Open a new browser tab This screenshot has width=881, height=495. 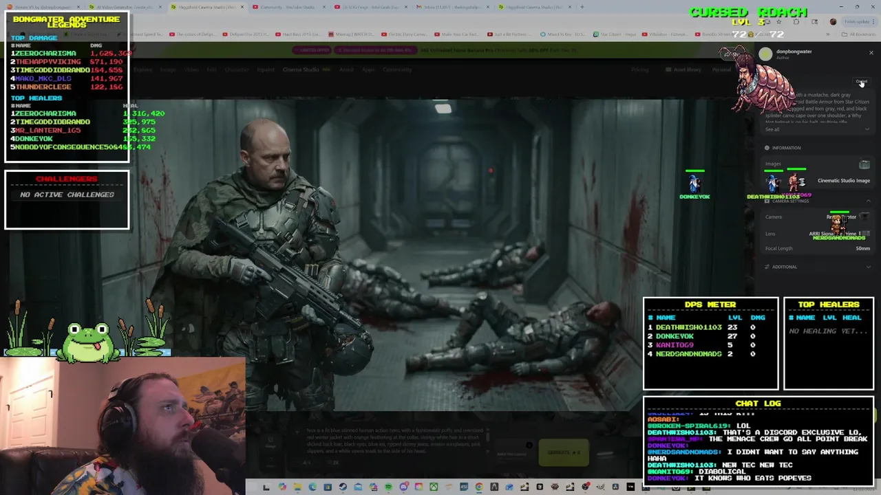(582, 7)
